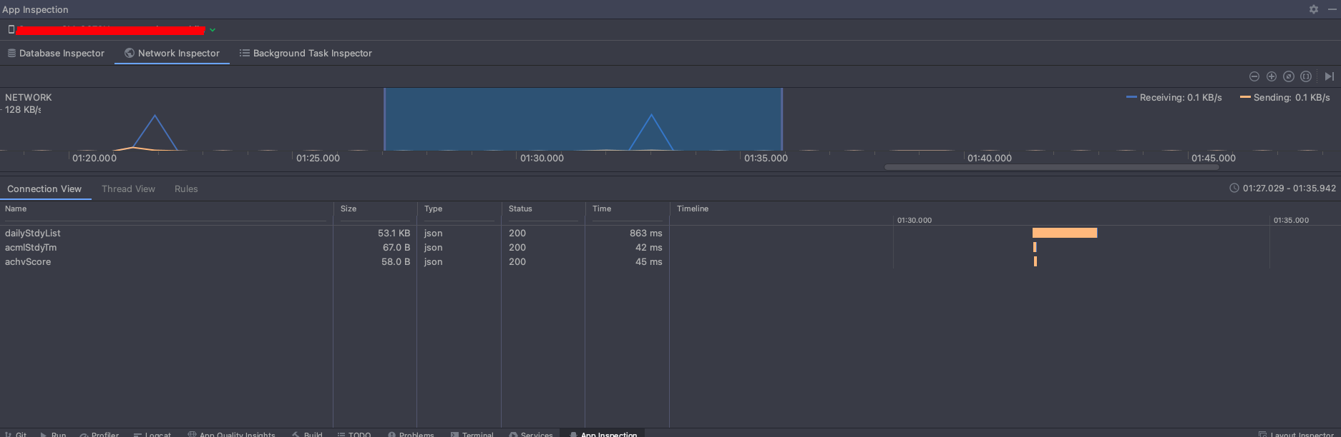This screenshot has width=1341, height=437.
Task: Hide the App Inspection panel
Action: (x=1332, y=9)
